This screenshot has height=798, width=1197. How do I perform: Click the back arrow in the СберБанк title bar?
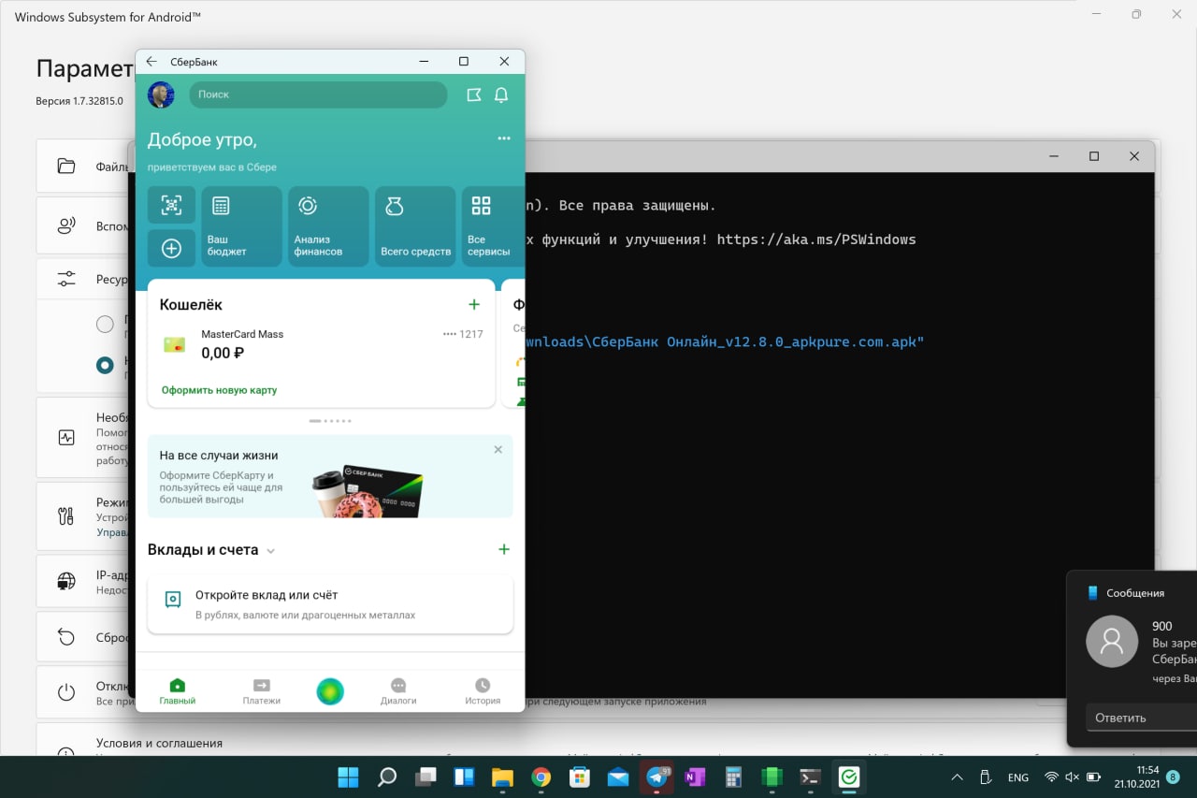(x=151, y=62)
